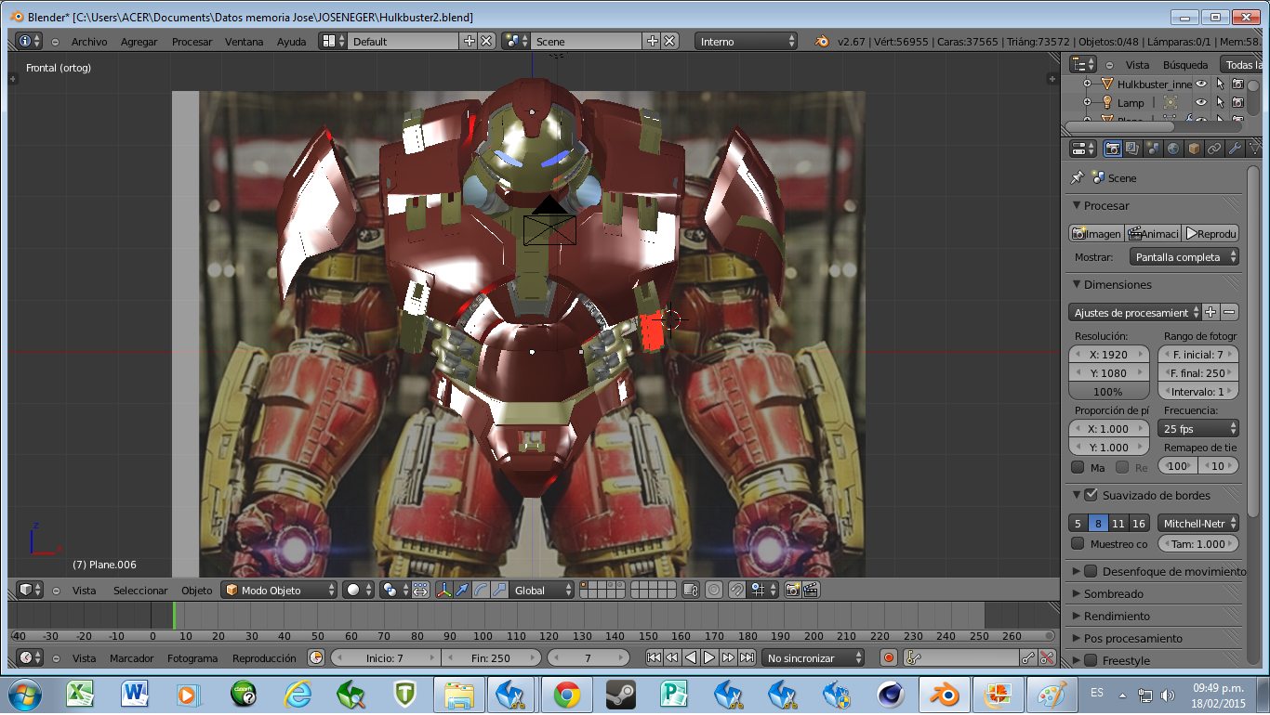Open the Seleccionar menu in 3D view

pyautogui.click(x=140, y=591)
